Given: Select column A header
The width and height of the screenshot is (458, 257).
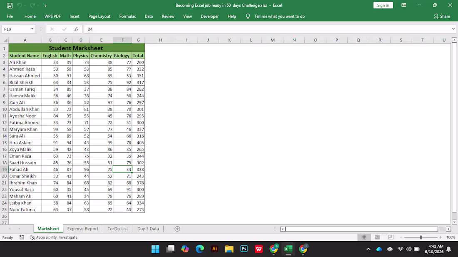Looking at the screenshot, I should pyautogui.click(x=25, y=40).
